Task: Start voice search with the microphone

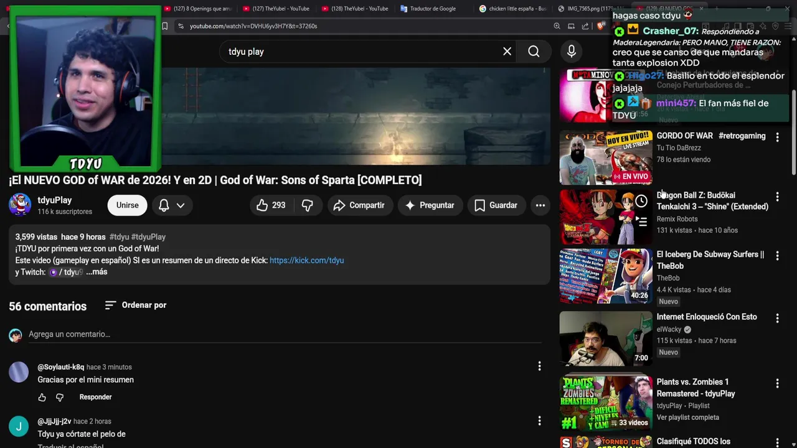Action: pos(571,52)
